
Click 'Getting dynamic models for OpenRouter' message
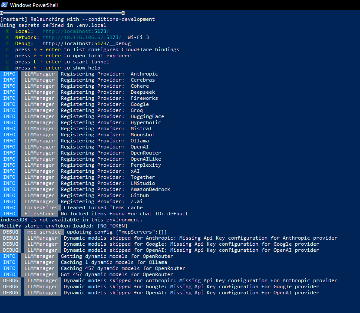[117, 256]
